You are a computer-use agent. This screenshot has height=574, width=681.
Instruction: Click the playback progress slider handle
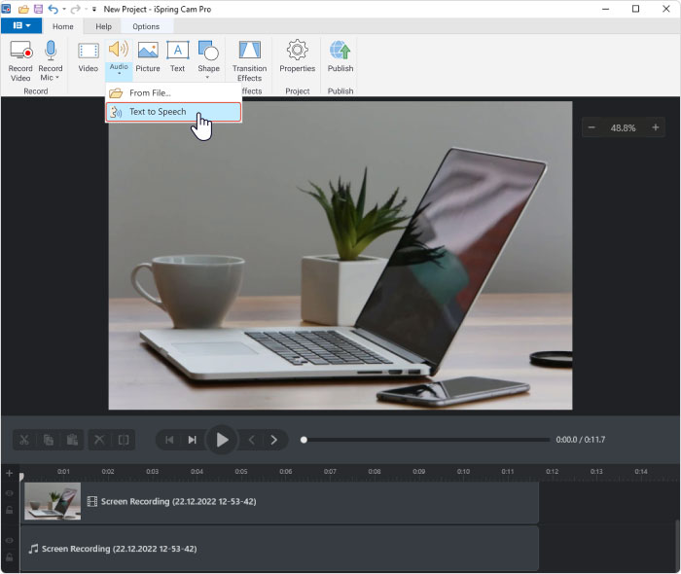[x=304, y=440]
